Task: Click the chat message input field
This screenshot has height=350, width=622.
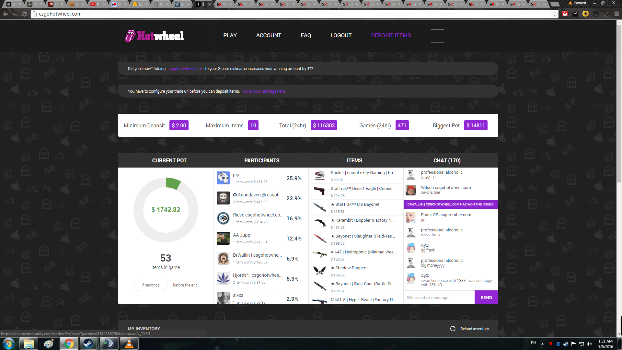Action: [x=439, y=297]
